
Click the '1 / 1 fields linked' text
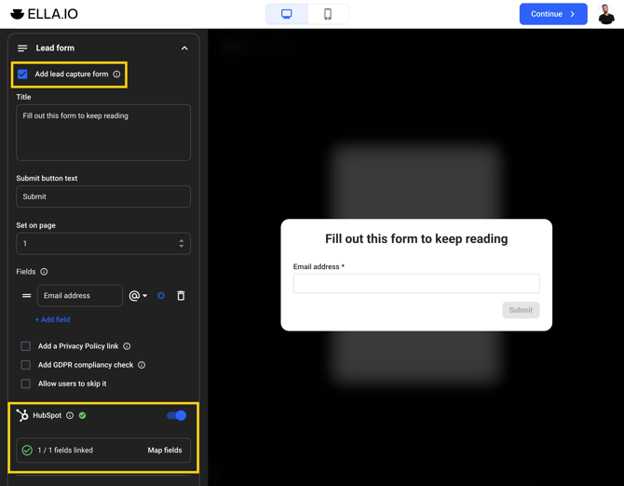click(x=65, y=451)
